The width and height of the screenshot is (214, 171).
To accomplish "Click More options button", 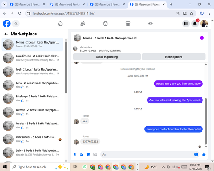I will coord(174,57).
